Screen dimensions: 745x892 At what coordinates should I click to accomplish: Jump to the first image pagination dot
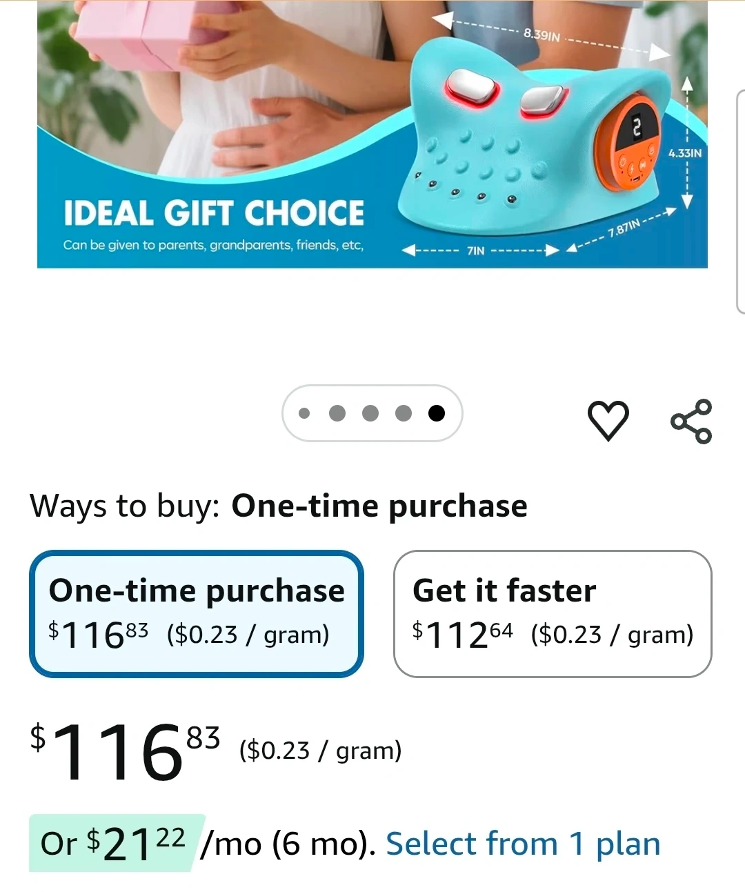[x=304, y=413]
